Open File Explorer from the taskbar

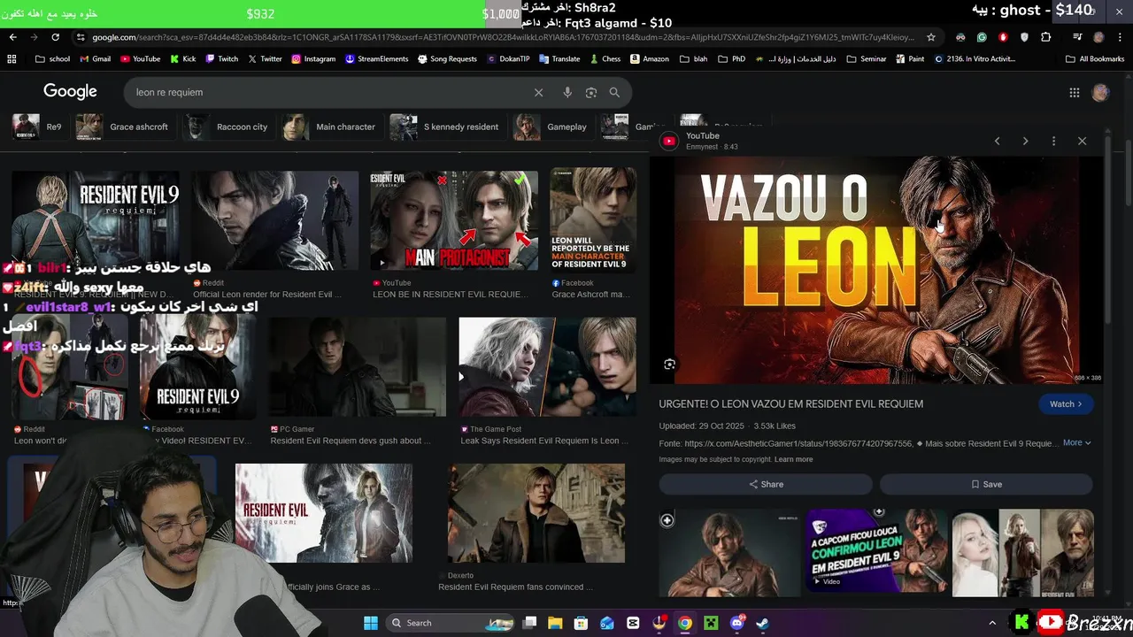point(555,623)
